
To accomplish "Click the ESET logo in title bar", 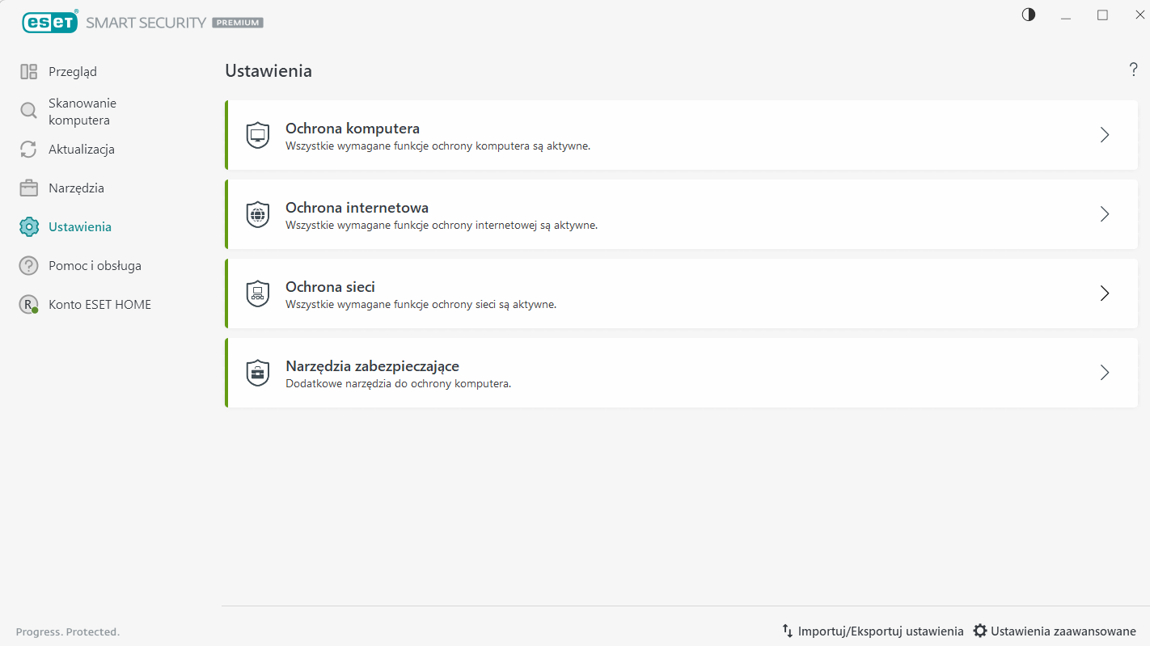I will pyautogui.click(x=50, y=22).
